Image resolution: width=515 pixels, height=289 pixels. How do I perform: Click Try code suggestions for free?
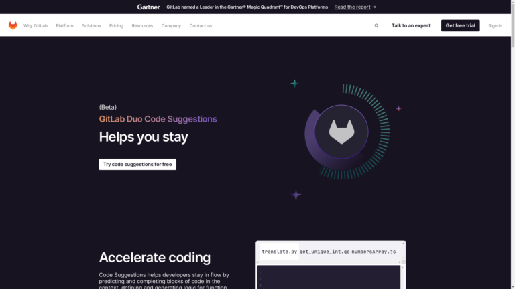click(x=137, y=164)
